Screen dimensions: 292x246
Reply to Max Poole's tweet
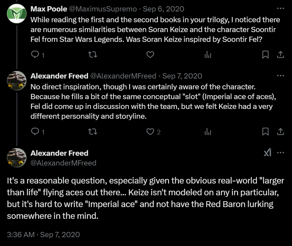[35, 55]
